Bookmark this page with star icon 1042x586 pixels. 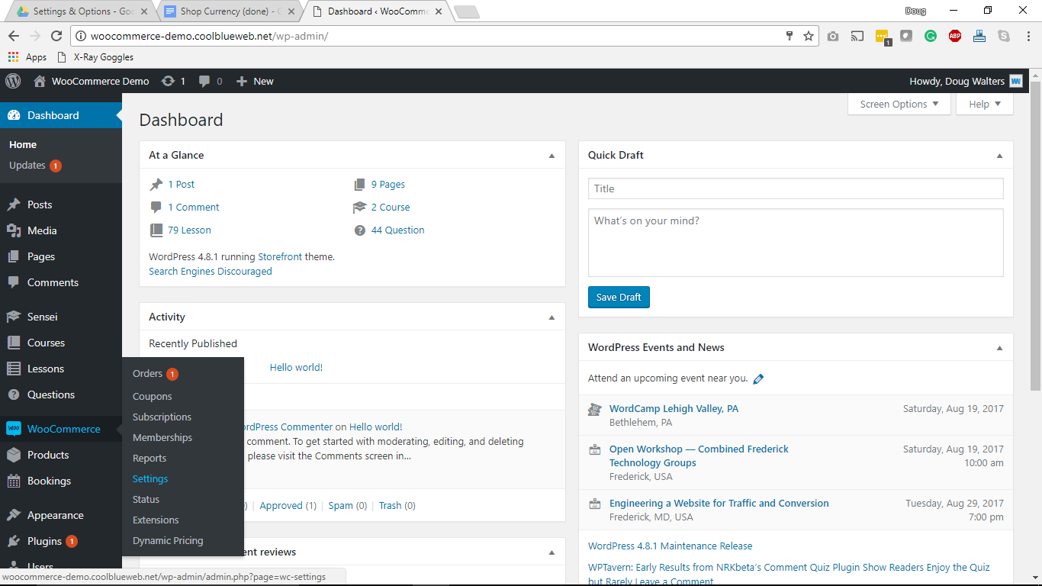(x=809, y=36)
